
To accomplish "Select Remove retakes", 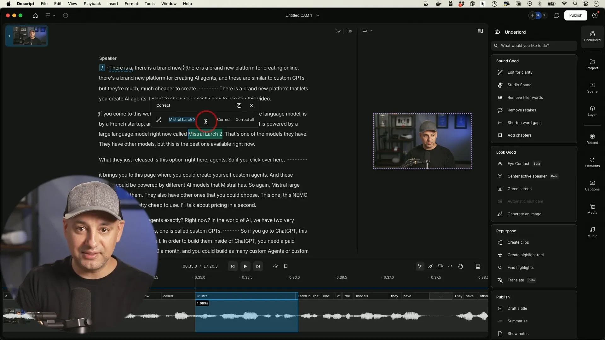I will [522, 110].
